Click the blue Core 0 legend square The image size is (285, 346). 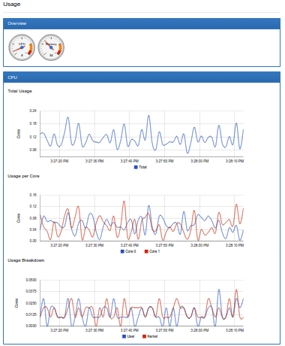click(122, 251)
